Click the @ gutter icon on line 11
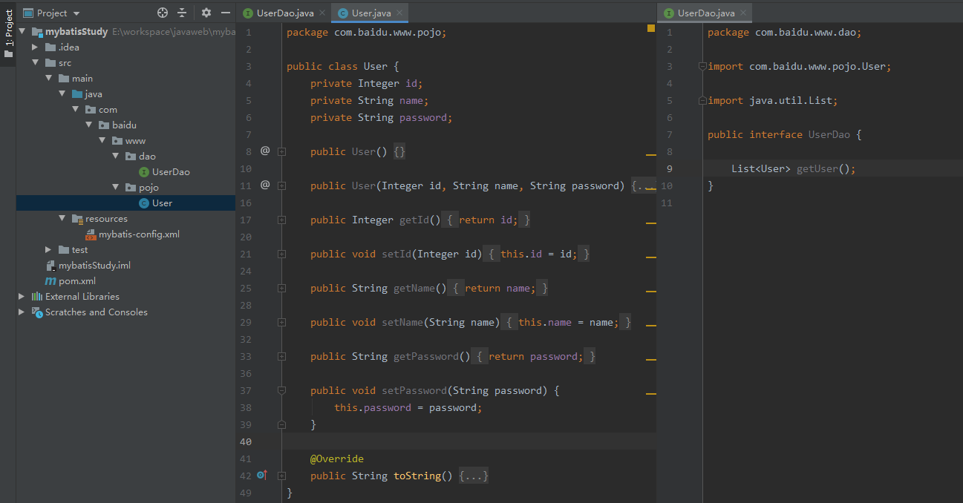 point(265,185)
